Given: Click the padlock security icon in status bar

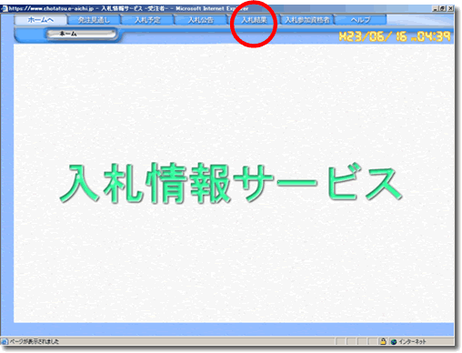Looking at the screenshot, I should tap(383, 341).
